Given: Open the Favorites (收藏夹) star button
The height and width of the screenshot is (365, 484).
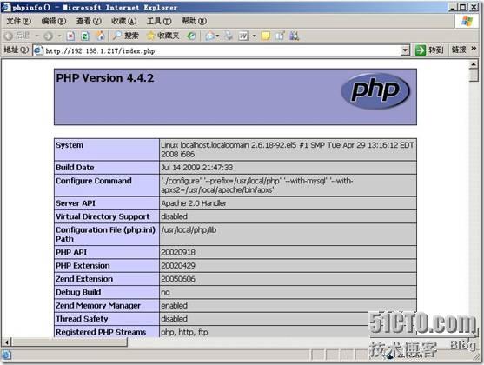Looking at the screenshot, I should pos(163,36).
